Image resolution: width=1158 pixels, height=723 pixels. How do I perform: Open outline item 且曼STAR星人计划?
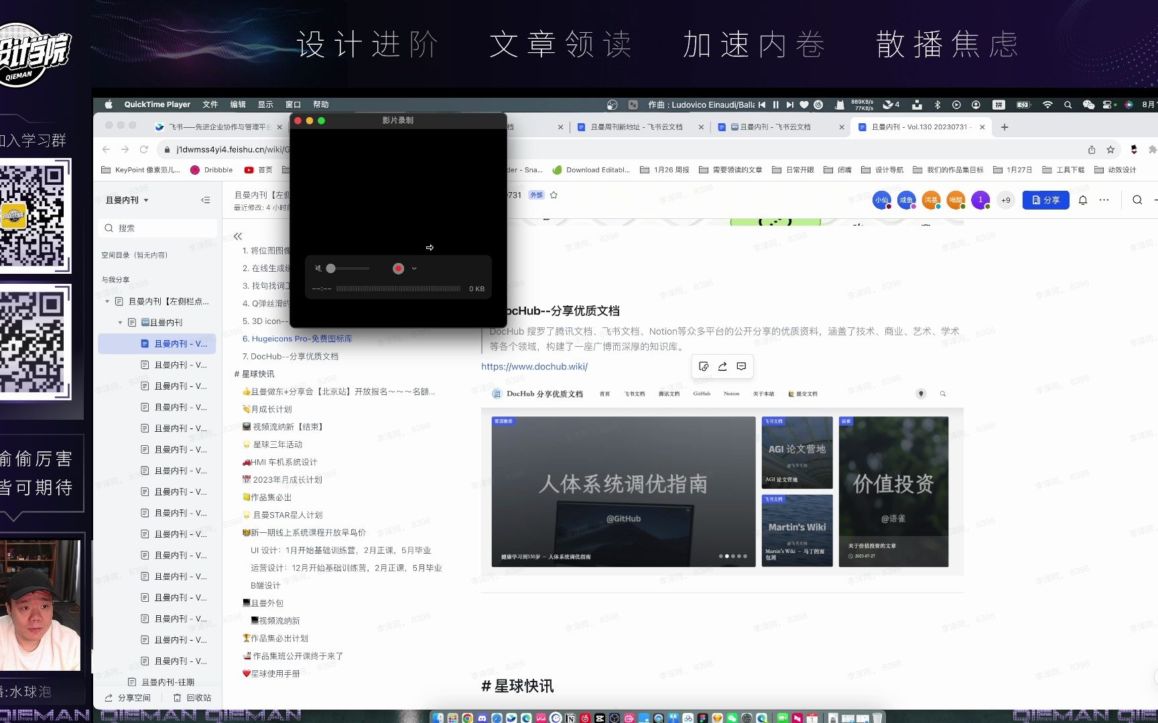282,515
